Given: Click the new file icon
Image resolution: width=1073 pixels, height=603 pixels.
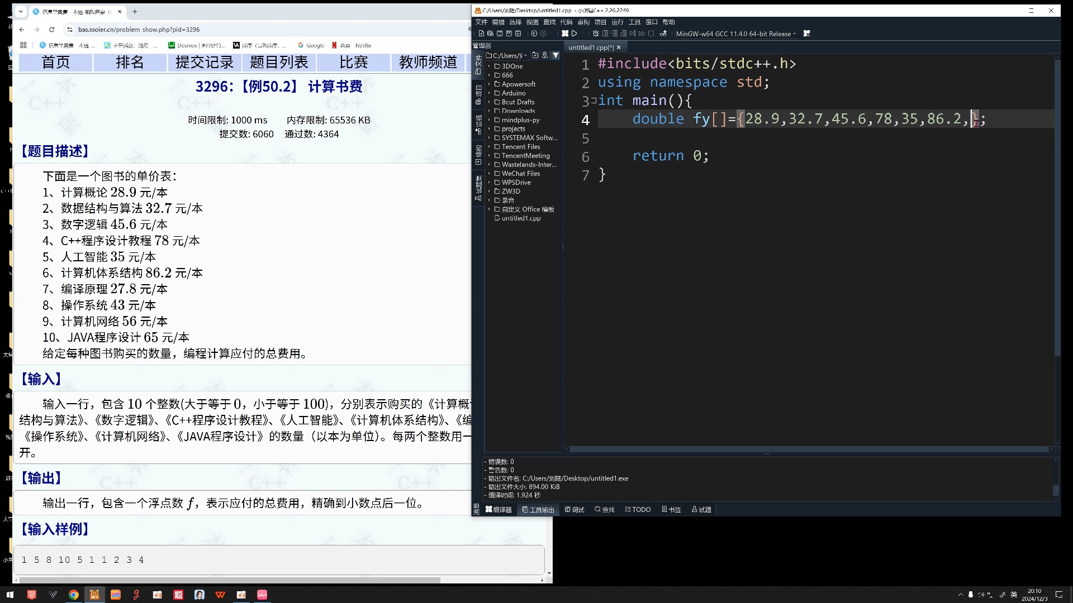Looking at the screenshot, I should point(481,33).
